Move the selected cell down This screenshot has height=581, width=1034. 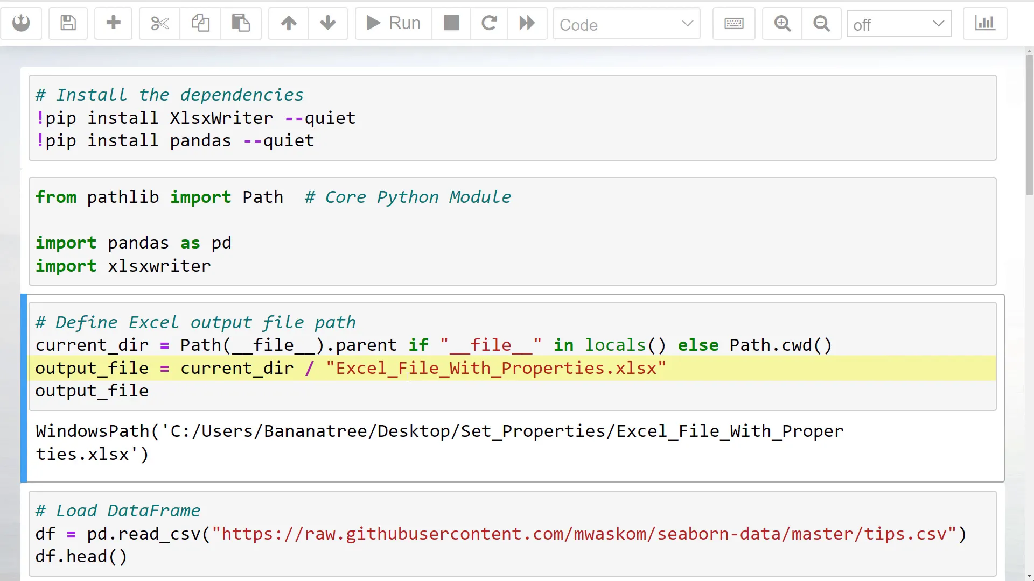click(327, 23)
